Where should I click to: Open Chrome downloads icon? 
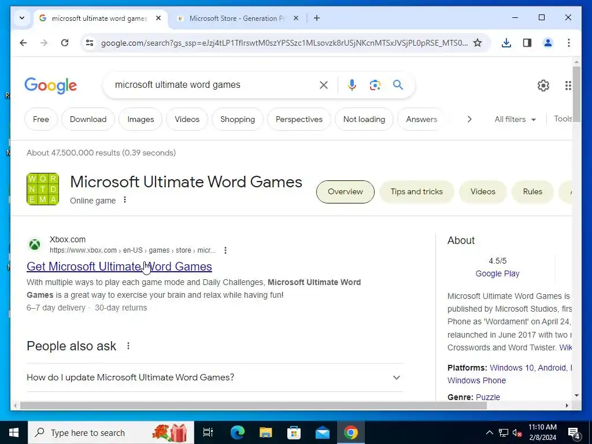coord(506,43)
